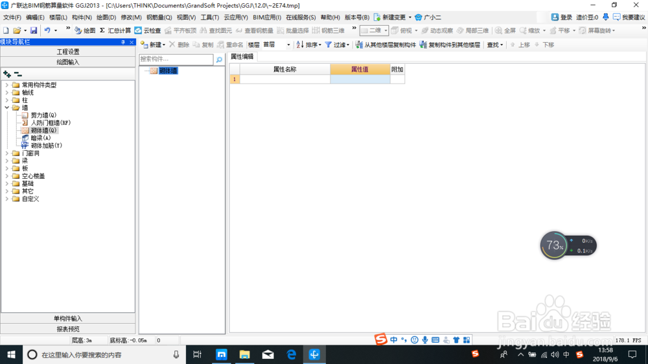Run 汇总计算 summary calculation

point(115,30)
